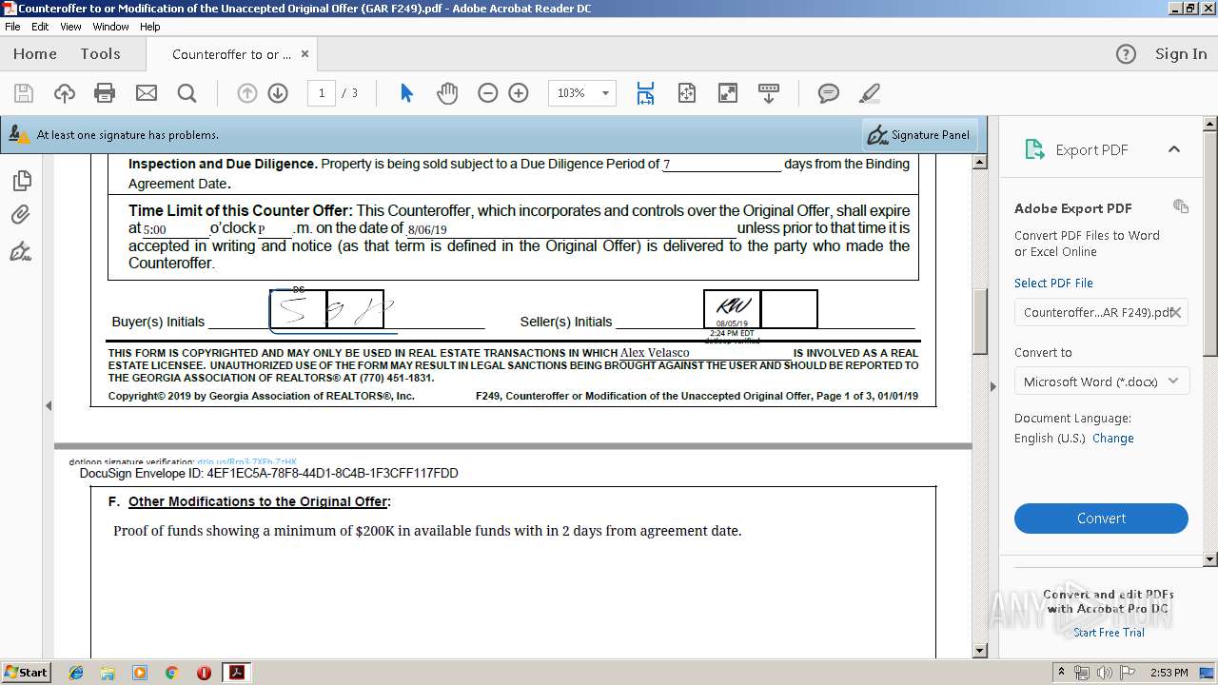
Task: Select the Highlight text pen tool
Action: pos(870,93)
